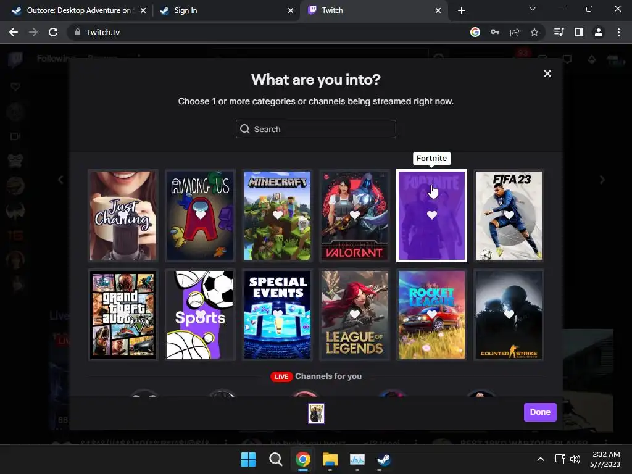Toggle the Fortnite category heart
632x474 pixels.
coord(431,215)
